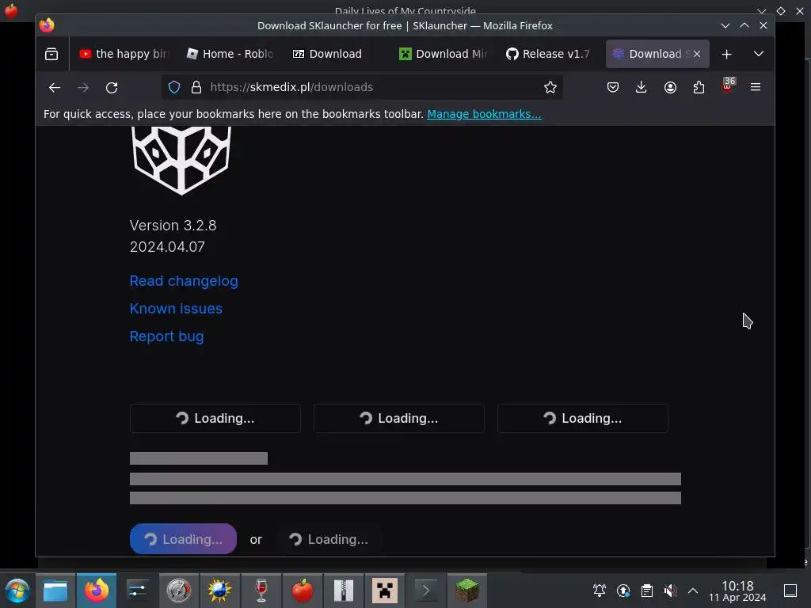The height and width of the screenshot is (608, 811).
Task: Open Firefox recent browsing view icon
Action: (x=51, y=54)
